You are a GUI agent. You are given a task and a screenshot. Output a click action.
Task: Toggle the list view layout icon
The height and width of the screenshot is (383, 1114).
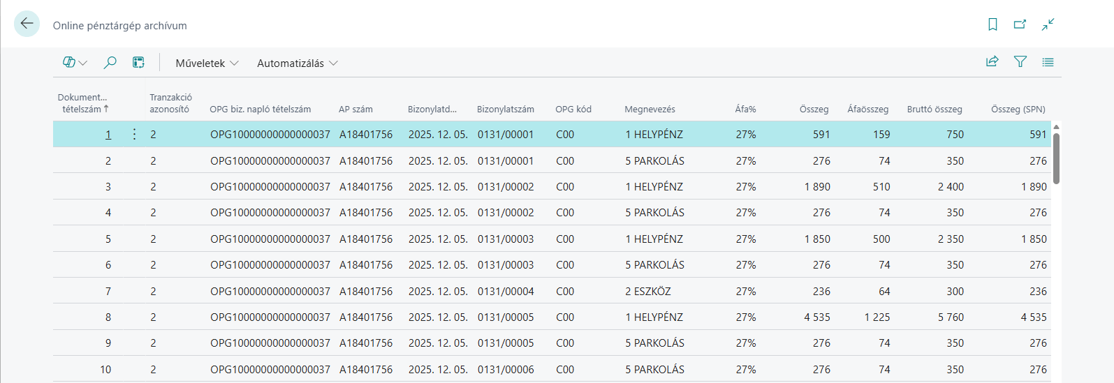(1048, 62)
